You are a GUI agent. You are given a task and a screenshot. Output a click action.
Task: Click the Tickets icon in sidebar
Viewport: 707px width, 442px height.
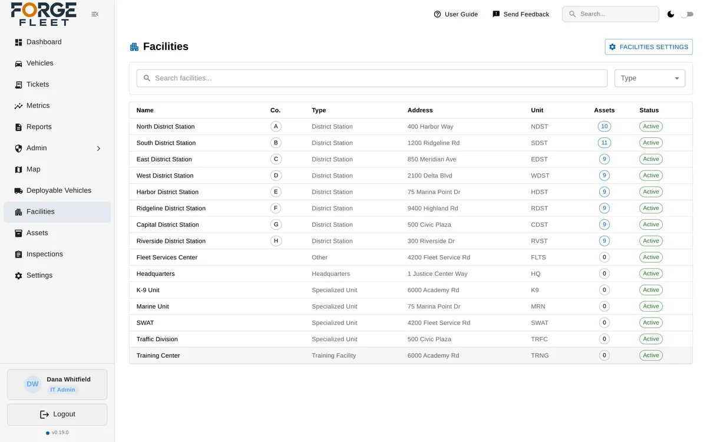[x=18, y=85]
